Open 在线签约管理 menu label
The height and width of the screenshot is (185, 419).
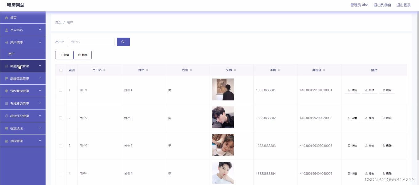pyautogui.click(x=19, y=104)
